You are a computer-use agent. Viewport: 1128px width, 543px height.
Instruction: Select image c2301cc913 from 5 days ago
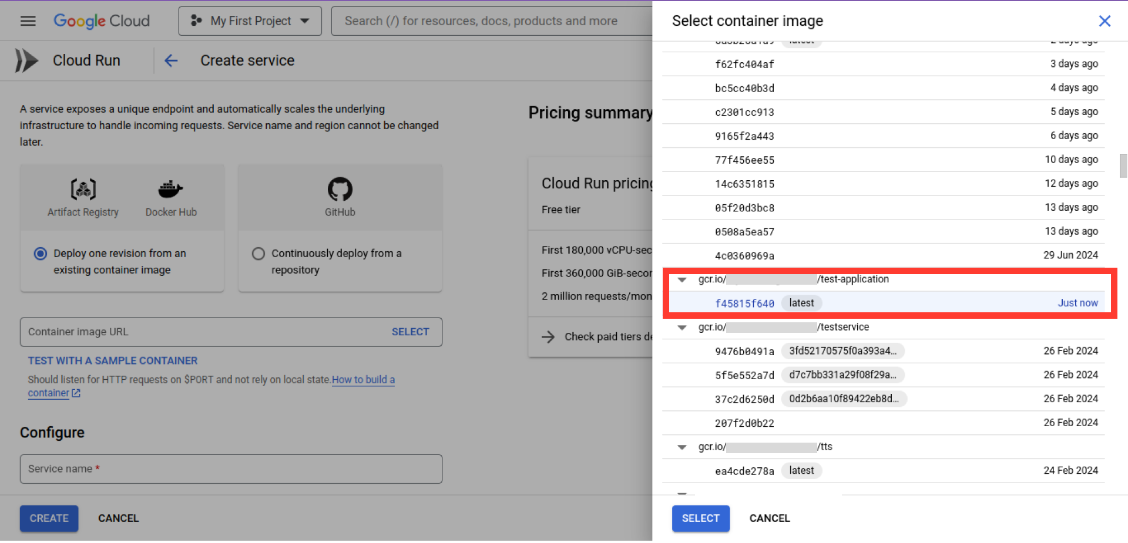tap(883, 112)
